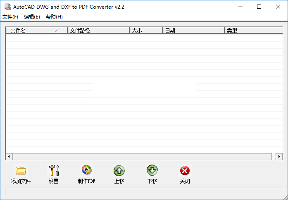Screen dimensions: 288x200
Task: Move item up with green 上移 arrow
Action: tap(119, 170)
